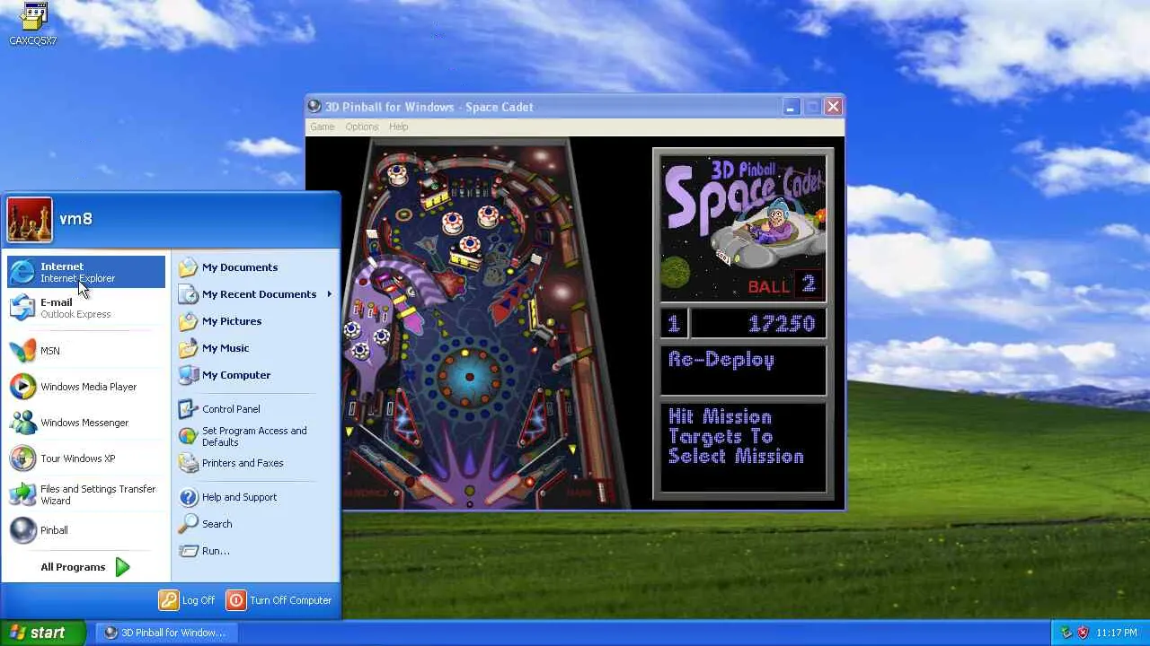Screen dimensions: 1150x646
Task: Launch the Tour Windows XP icon
Action: 22,458
